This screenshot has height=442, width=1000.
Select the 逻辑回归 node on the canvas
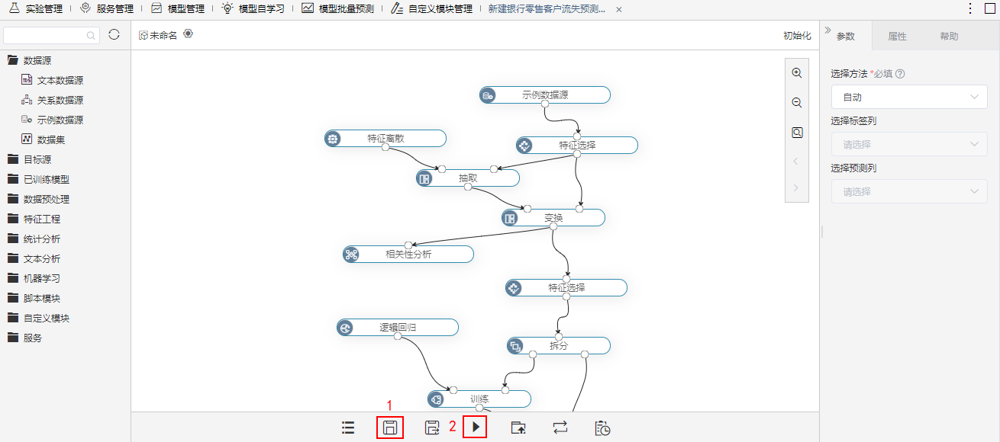click(397, 327)
